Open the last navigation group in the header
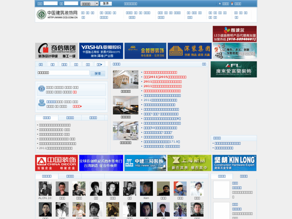 (241, 15)
